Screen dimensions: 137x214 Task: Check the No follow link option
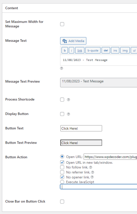click(62, 167)
